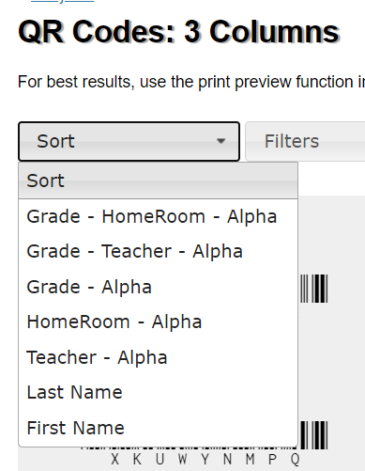Click the upper barcode image
Screen dimensions: 365x471
[x=314, y=289]
